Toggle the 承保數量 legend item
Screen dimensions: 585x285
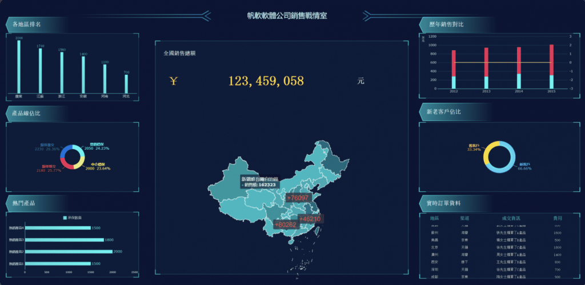tap(73, 218)
